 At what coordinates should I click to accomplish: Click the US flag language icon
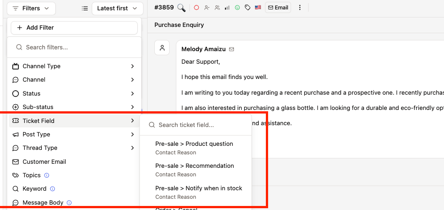click(x=258, y=8)
